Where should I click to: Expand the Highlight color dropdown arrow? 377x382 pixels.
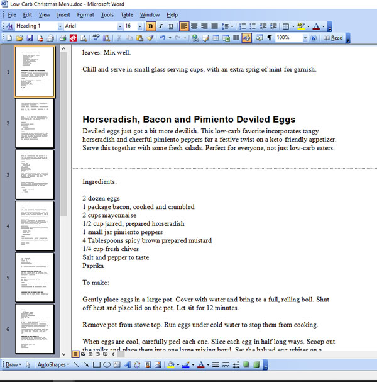(x=309, y=26)
